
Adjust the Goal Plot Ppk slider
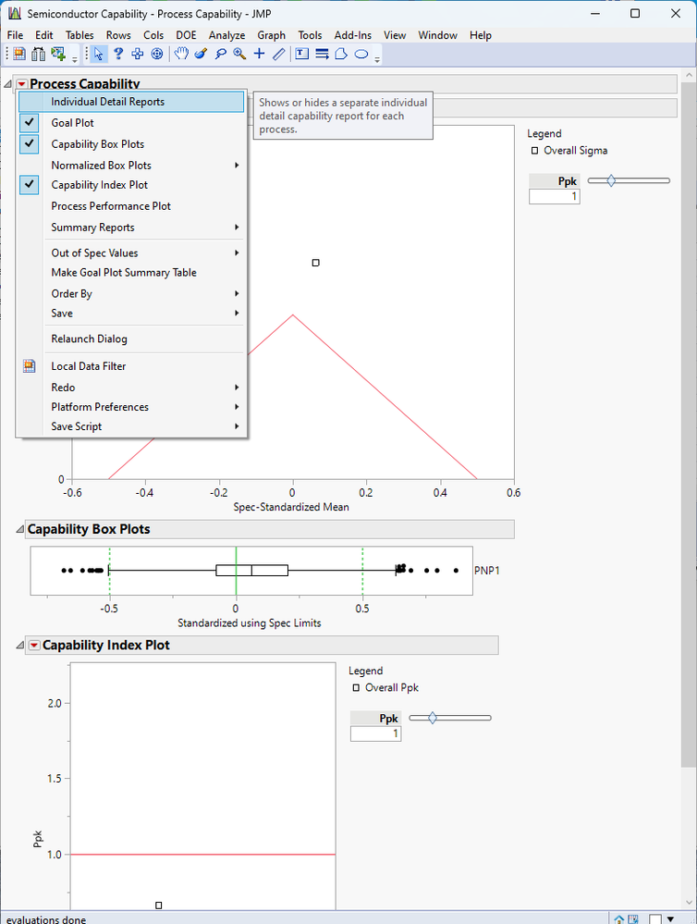coord(611,181)
